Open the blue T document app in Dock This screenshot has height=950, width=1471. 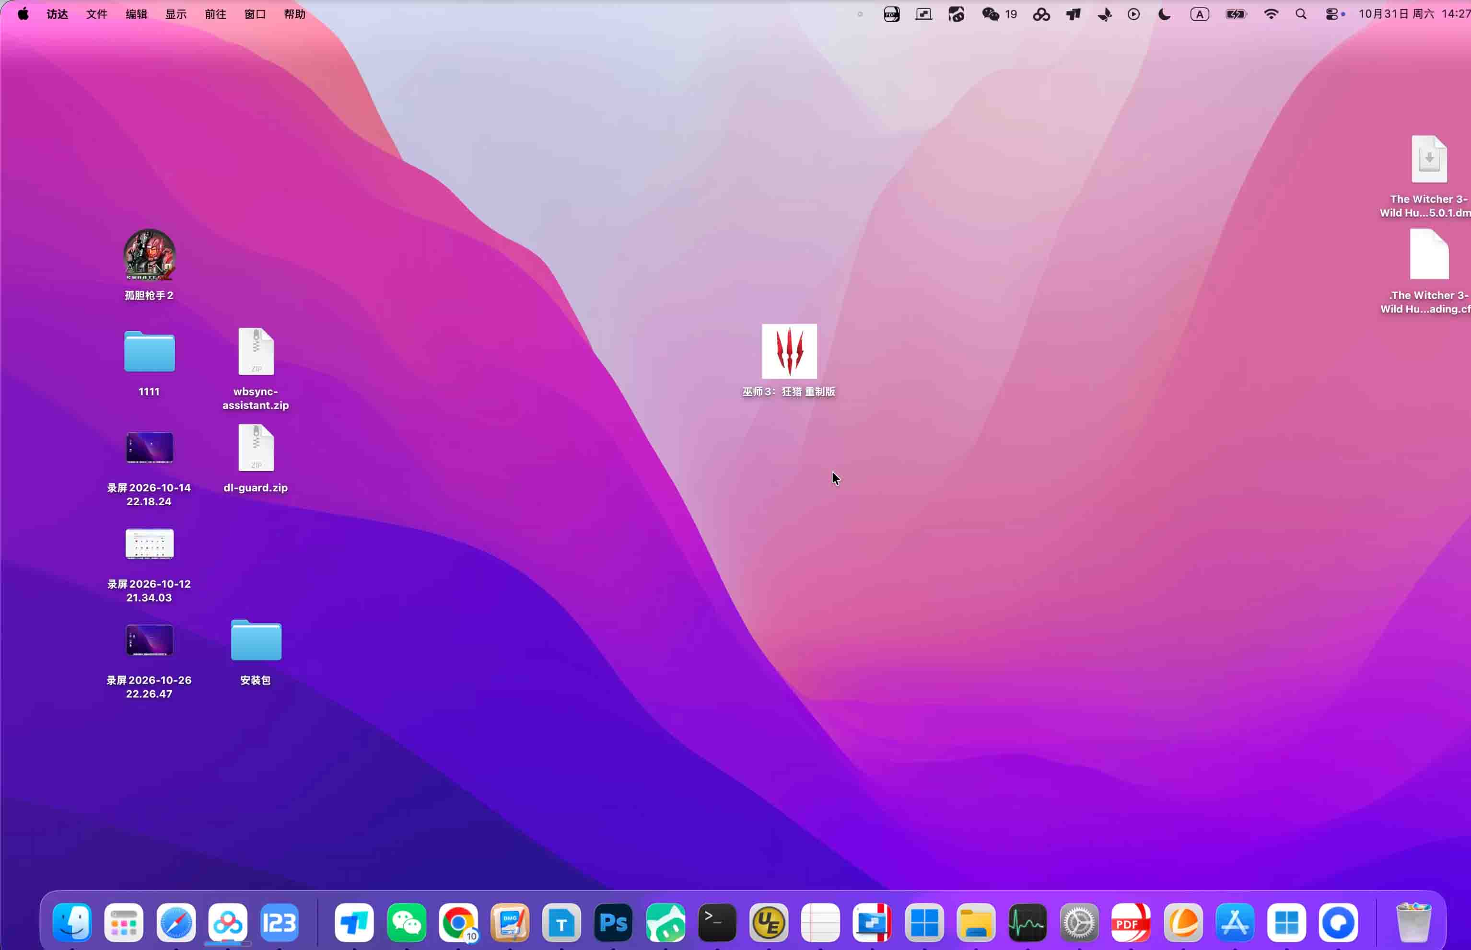click(561, 922)
